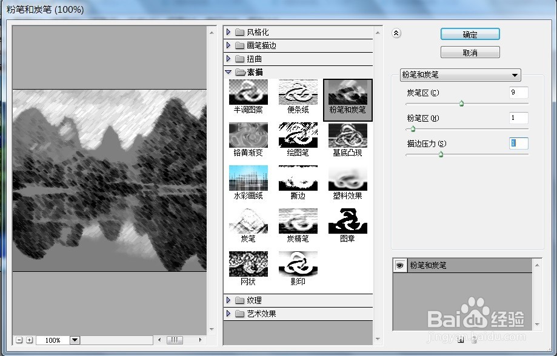557x356 pixels.
Task: Click the new effect layer icon
Action: 461,341
